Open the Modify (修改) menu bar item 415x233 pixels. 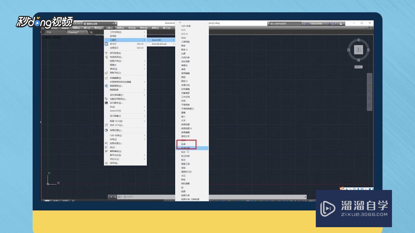coord(143,28)
